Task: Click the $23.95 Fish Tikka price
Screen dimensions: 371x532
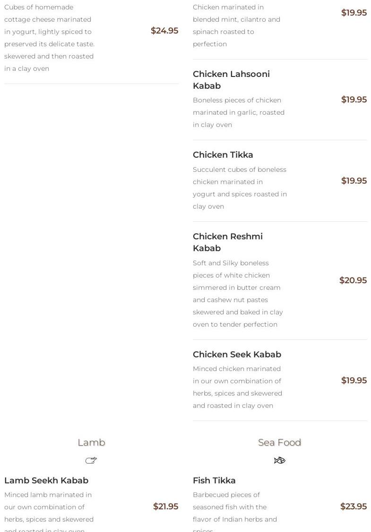Action: [x=354, y=507]
